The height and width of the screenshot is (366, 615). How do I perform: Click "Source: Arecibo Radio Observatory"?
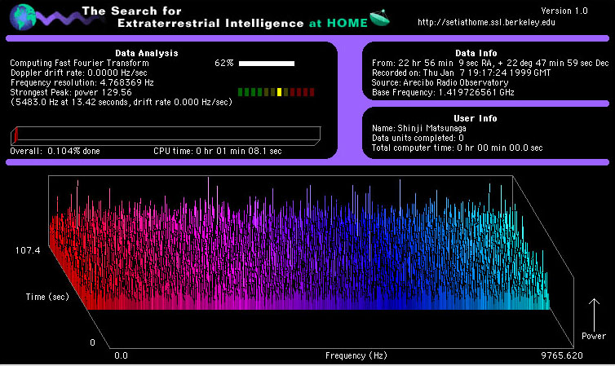440,82
